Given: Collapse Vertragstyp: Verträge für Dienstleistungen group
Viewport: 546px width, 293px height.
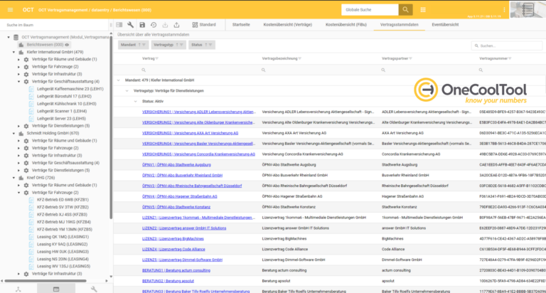Looking at the screenshot, I should pos(127,90).
